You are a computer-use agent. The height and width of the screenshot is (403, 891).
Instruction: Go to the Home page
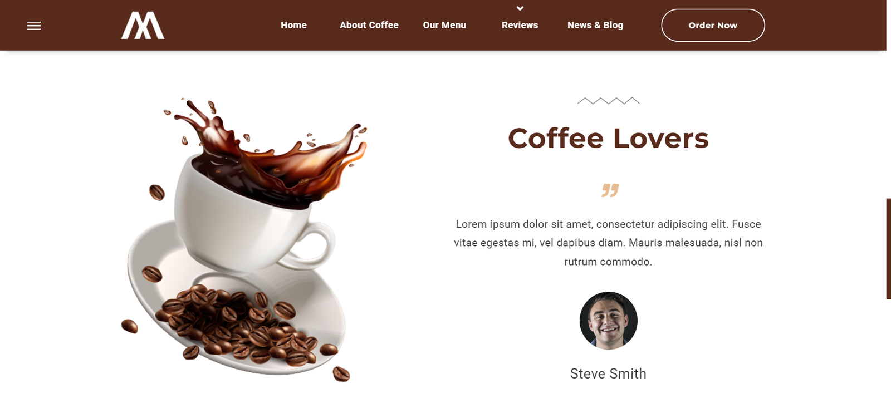(x=294, y=25)
